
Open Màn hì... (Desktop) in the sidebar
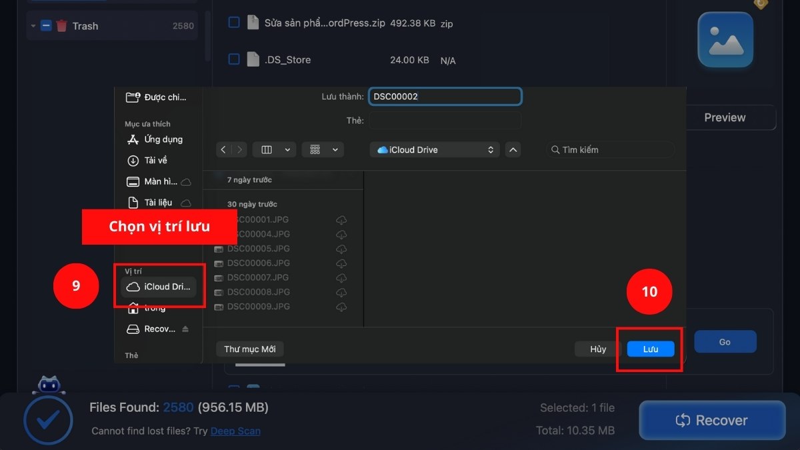coord(159,181)
